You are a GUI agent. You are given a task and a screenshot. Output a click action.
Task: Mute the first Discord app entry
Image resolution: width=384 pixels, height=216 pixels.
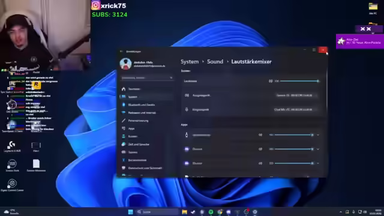[260, 149]
